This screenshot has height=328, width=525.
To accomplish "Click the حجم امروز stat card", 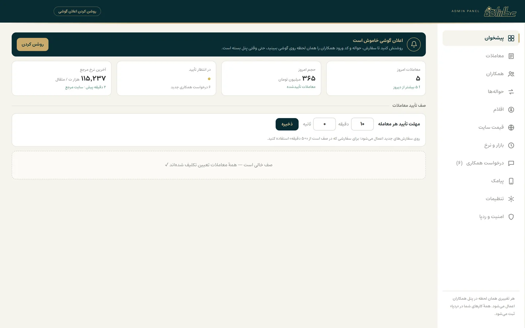I will click(271, 78).
